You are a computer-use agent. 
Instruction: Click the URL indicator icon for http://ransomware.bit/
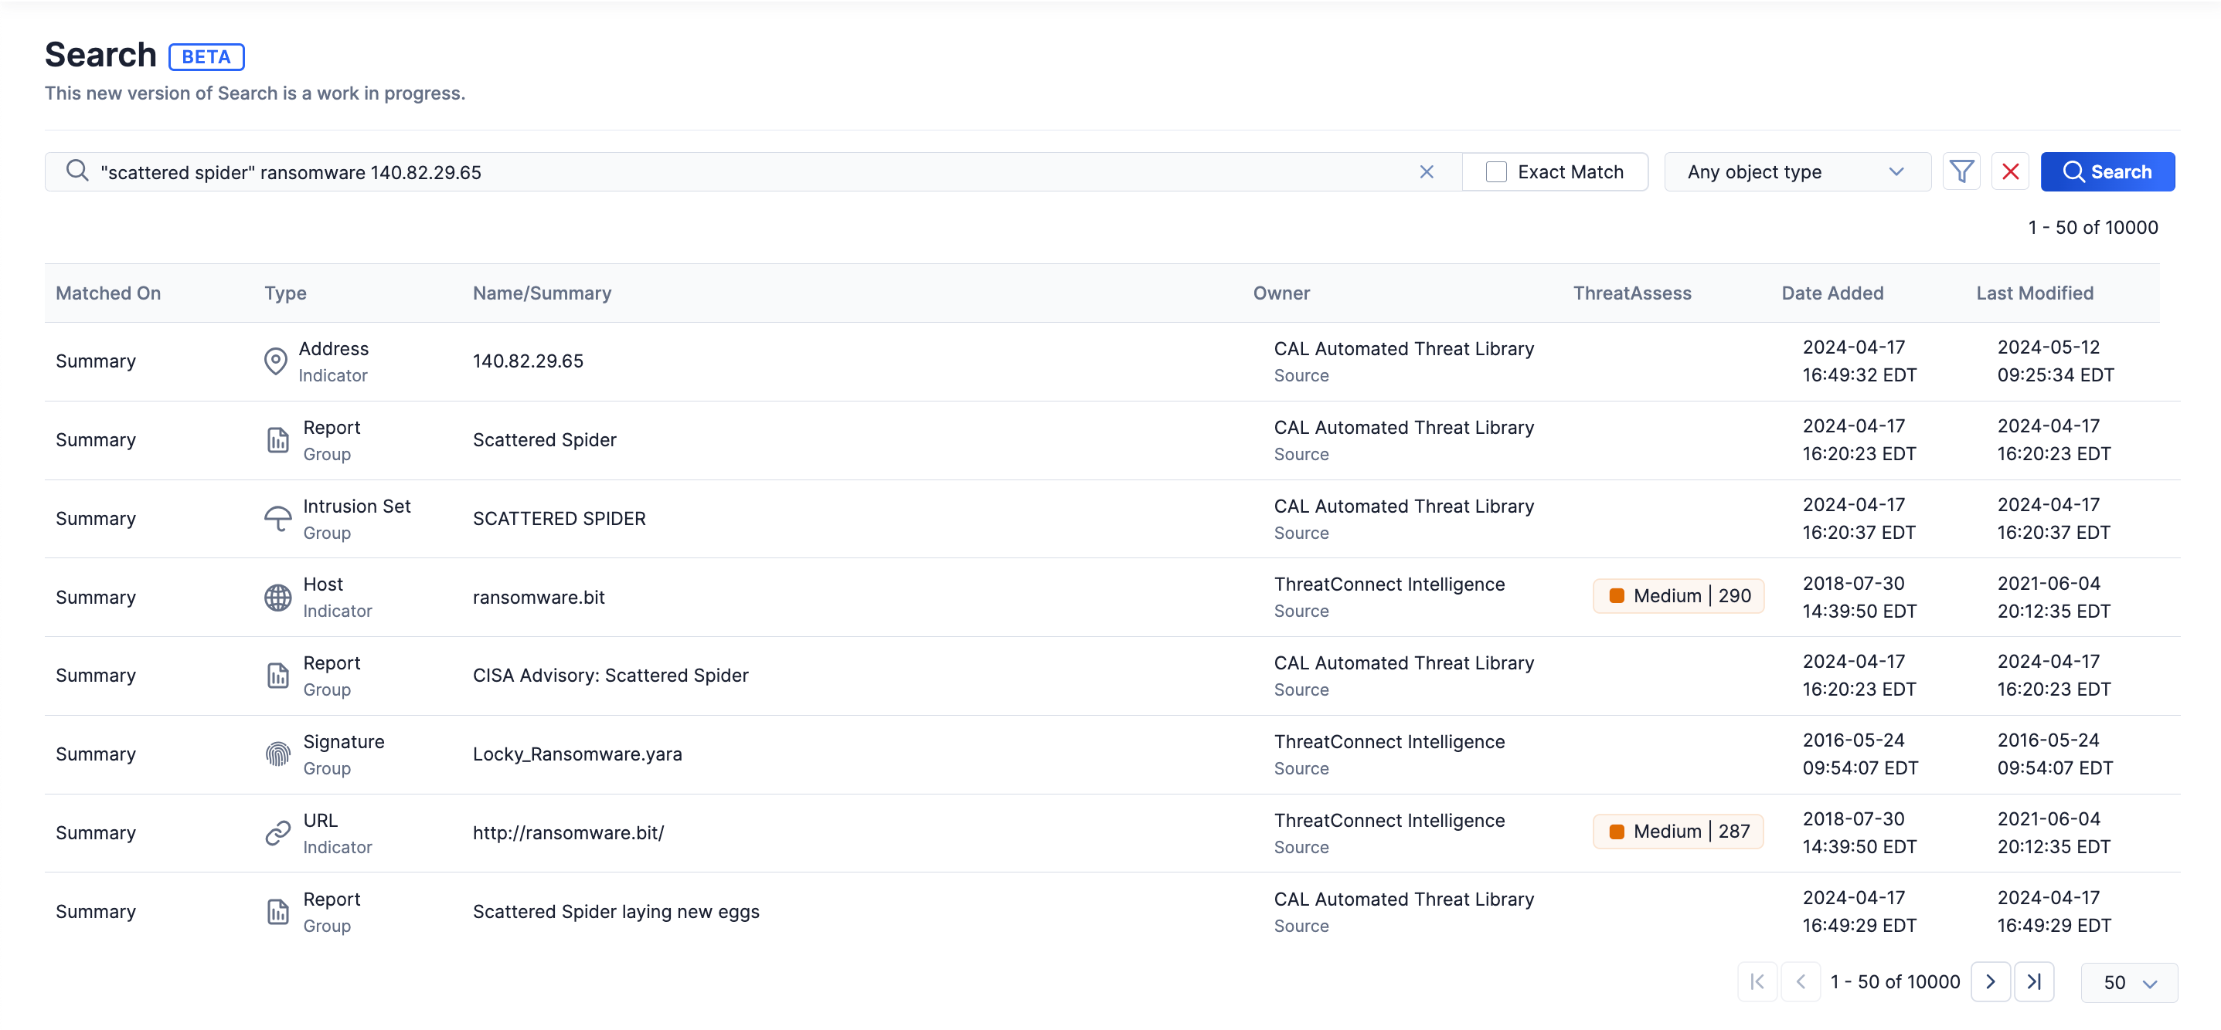279,832
